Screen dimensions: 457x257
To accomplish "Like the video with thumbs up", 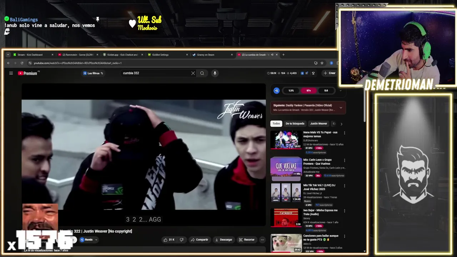I will pos(169,240).
